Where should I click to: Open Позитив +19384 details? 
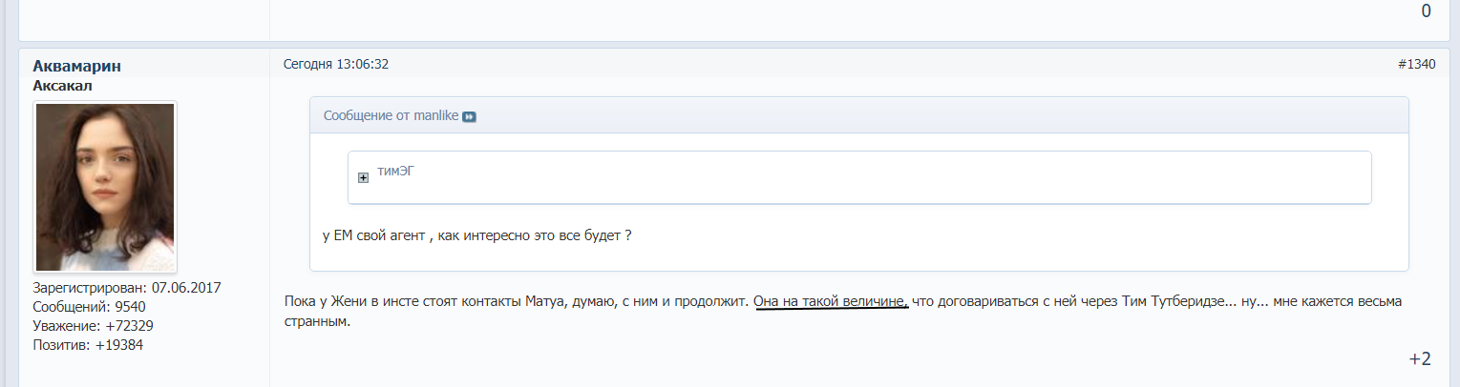[x=88, y=345]
